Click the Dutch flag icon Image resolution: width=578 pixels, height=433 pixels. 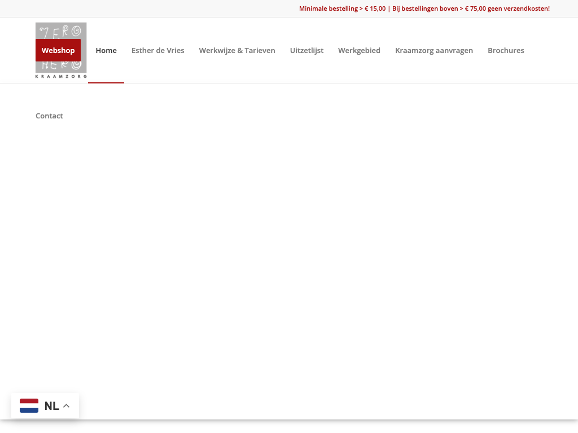29,406
